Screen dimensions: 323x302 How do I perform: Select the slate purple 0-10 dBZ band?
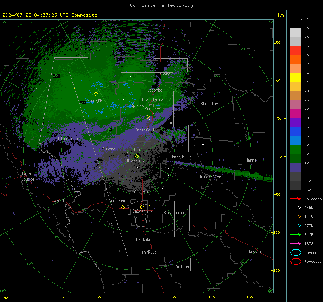(296, 167)
